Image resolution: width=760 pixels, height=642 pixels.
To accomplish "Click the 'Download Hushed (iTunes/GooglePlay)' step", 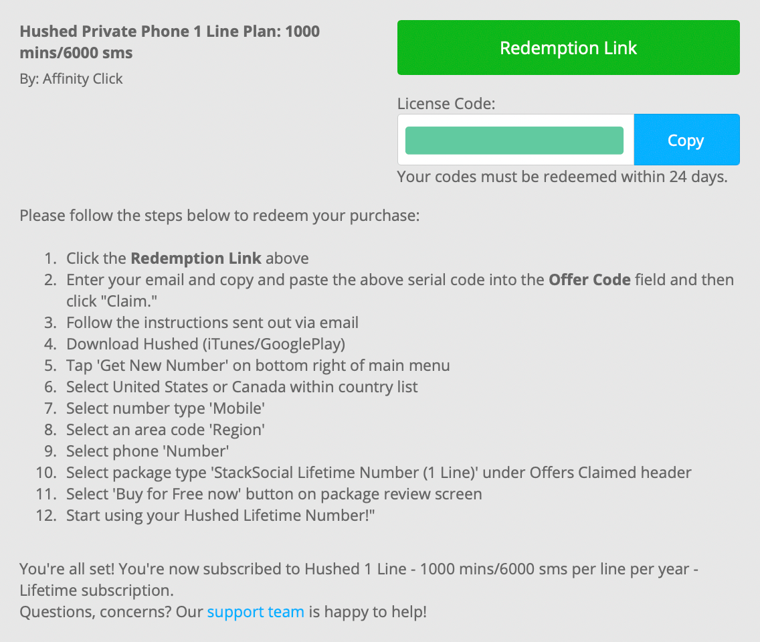I will 206,344.
